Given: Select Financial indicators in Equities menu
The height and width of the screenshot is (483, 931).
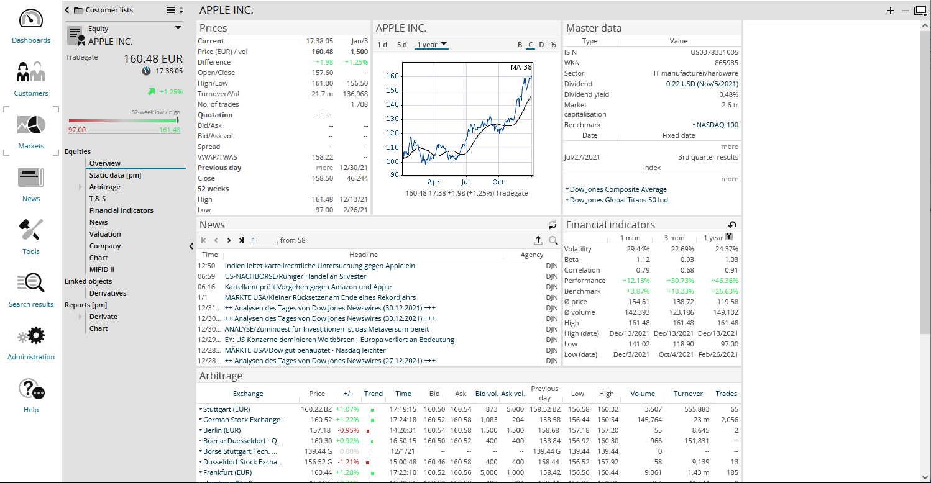Looking at the screenshot, I should tap(121, 210).
